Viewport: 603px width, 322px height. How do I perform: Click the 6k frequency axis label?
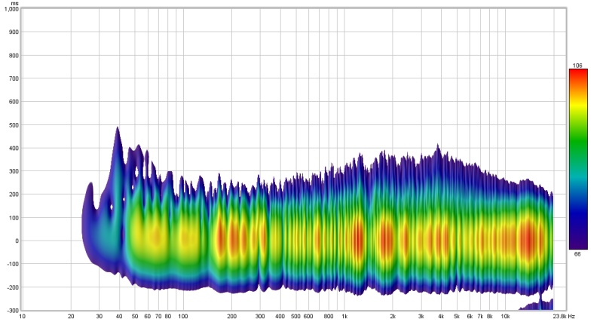[x=470, y=317]
